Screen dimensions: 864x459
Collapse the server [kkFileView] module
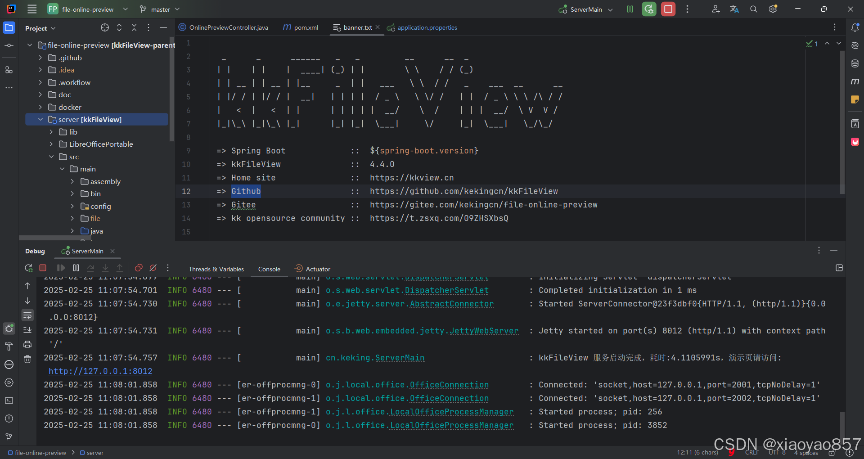[x=40, y=119]
